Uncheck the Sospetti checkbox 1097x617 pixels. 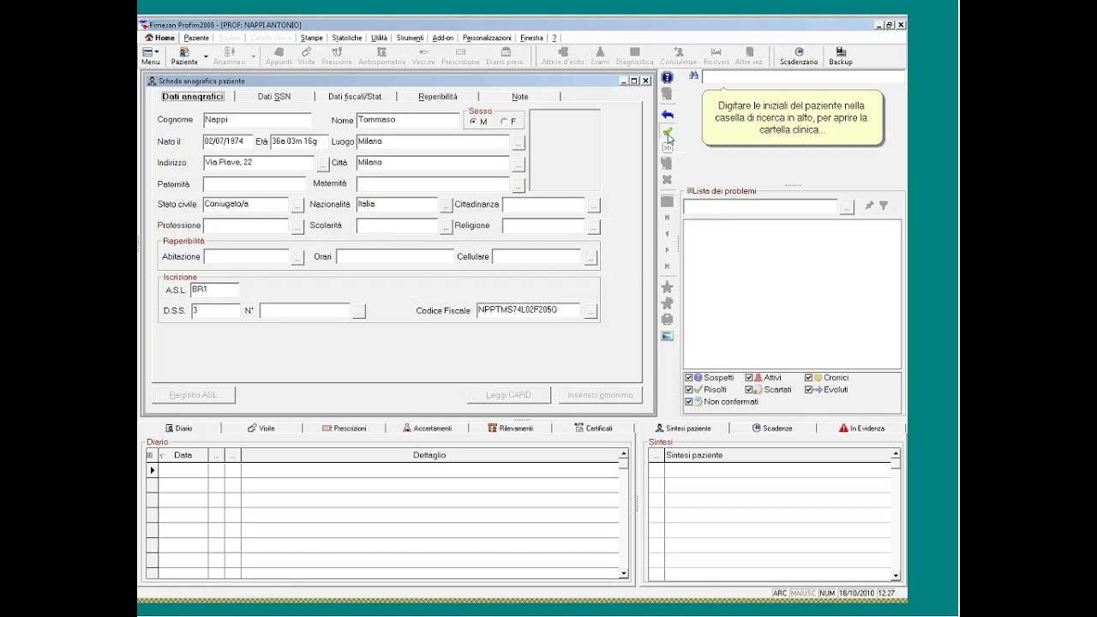(688, 378)
